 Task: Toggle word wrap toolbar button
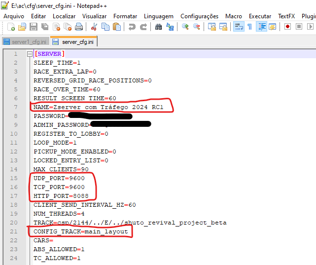tap(239, 27)
